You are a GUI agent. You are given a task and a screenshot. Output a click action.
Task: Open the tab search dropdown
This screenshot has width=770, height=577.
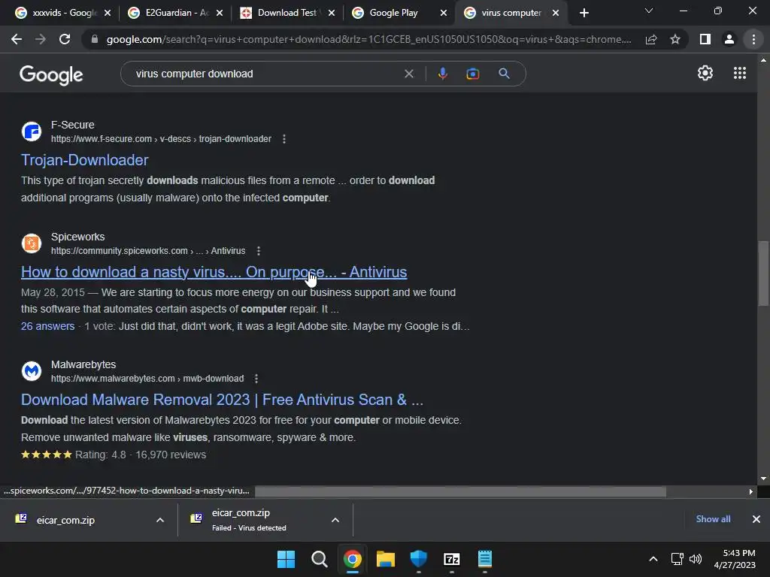649,11
